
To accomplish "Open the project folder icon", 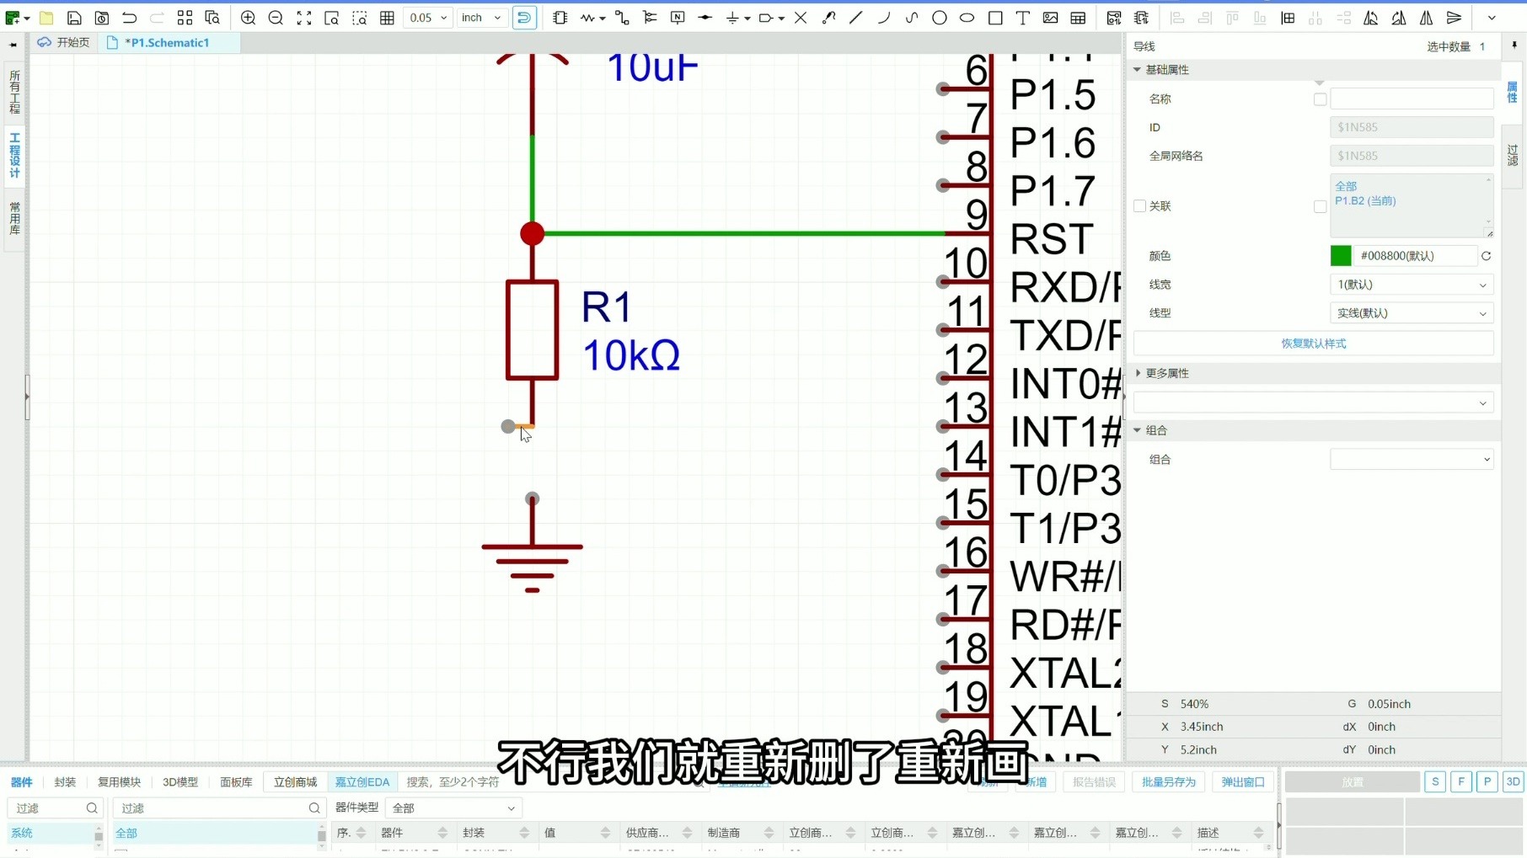I will [x=46, y=18].
